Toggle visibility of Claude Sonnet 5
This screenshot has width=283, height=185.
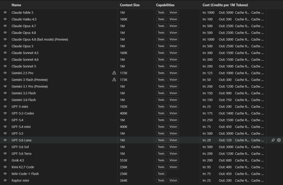[x=5, y=66]
